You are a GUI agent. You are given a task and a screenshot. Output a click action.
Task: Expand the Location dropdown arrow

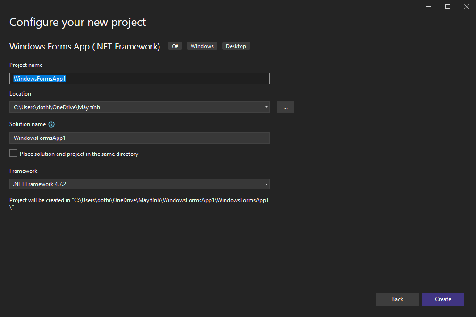tap(266, 107)
